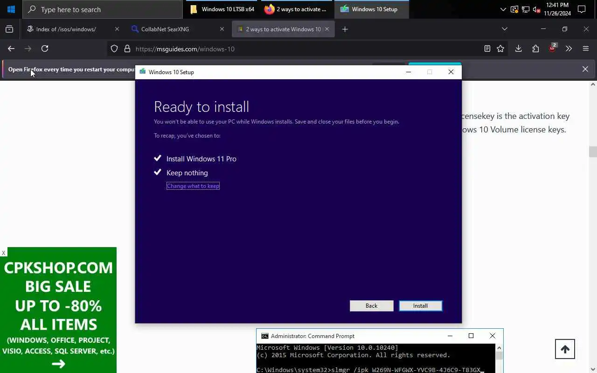Go back in Firefox

coord(11,48)
